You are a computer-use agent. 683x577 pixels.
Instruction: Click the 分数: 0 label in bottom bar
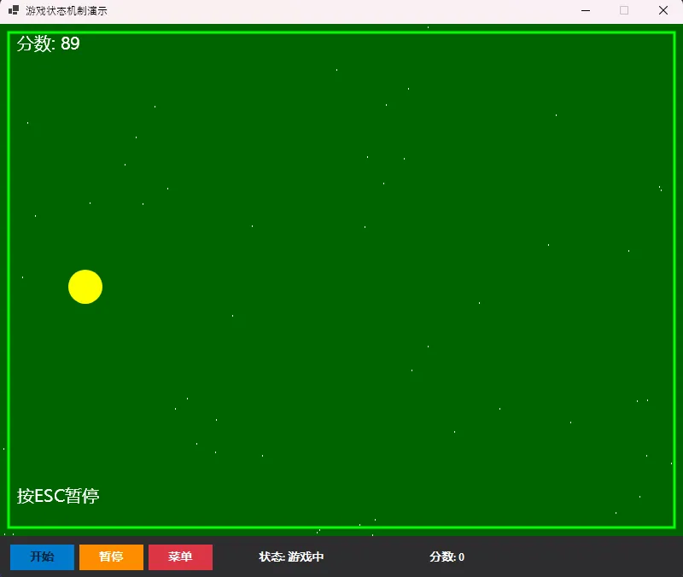[447, 557]
